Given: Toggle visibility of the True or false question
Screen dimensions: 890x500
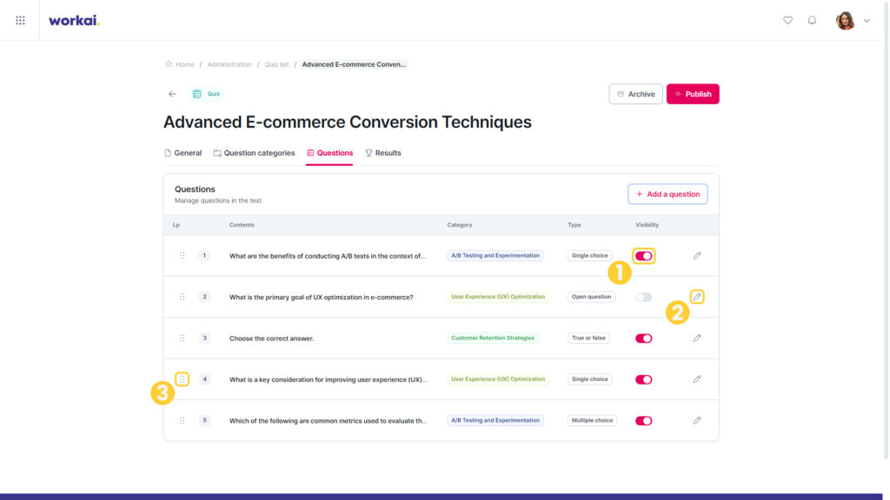Looking at the screenshot, I should click(x=644, y=339).
